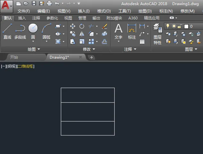
Task: Expand the Circle tool dropdown arrow
Action: pyautogui.click(x=33, y=41)
